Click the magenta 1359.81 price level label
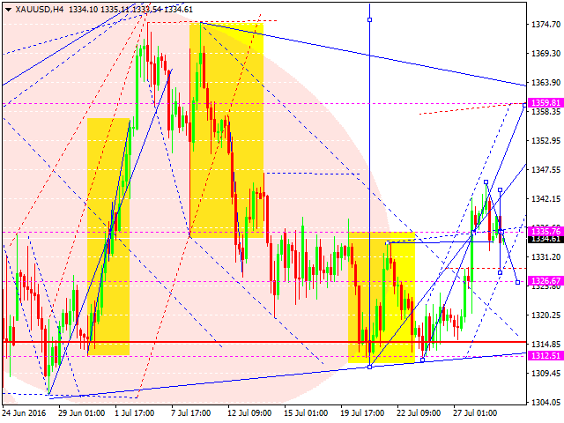564x423 pixels. (545, 103)
